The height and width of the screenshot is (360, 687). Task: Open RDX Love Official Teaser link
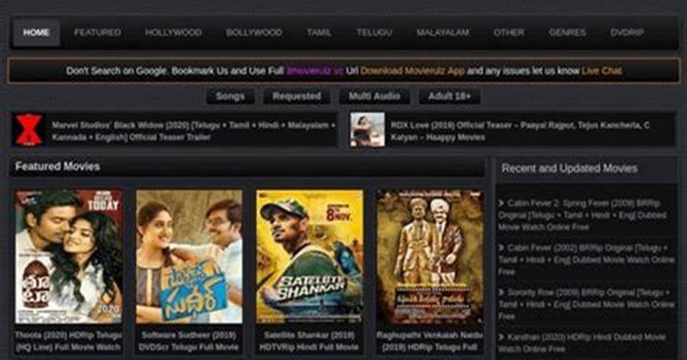coord(520,131)
